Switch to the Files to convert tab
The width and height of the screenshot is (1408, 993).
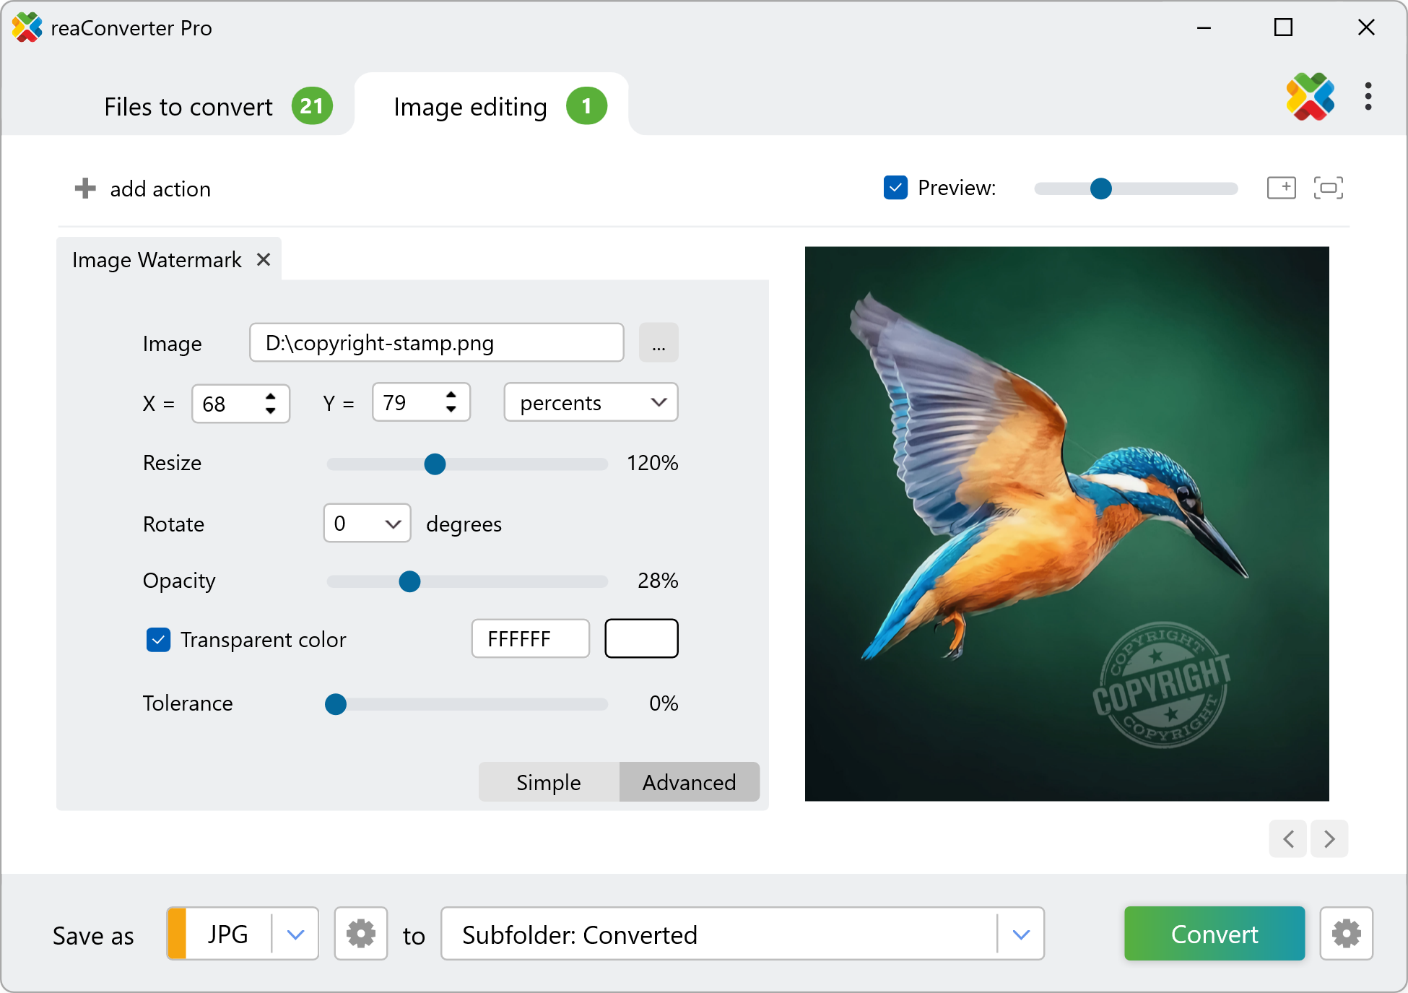188,106
